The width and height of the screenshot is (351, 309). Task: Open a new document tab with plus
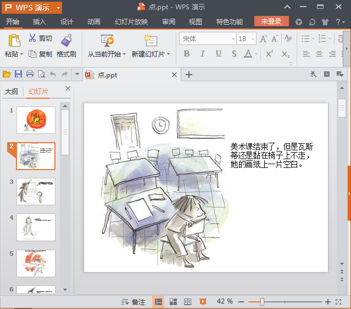(x=189, y=75)
